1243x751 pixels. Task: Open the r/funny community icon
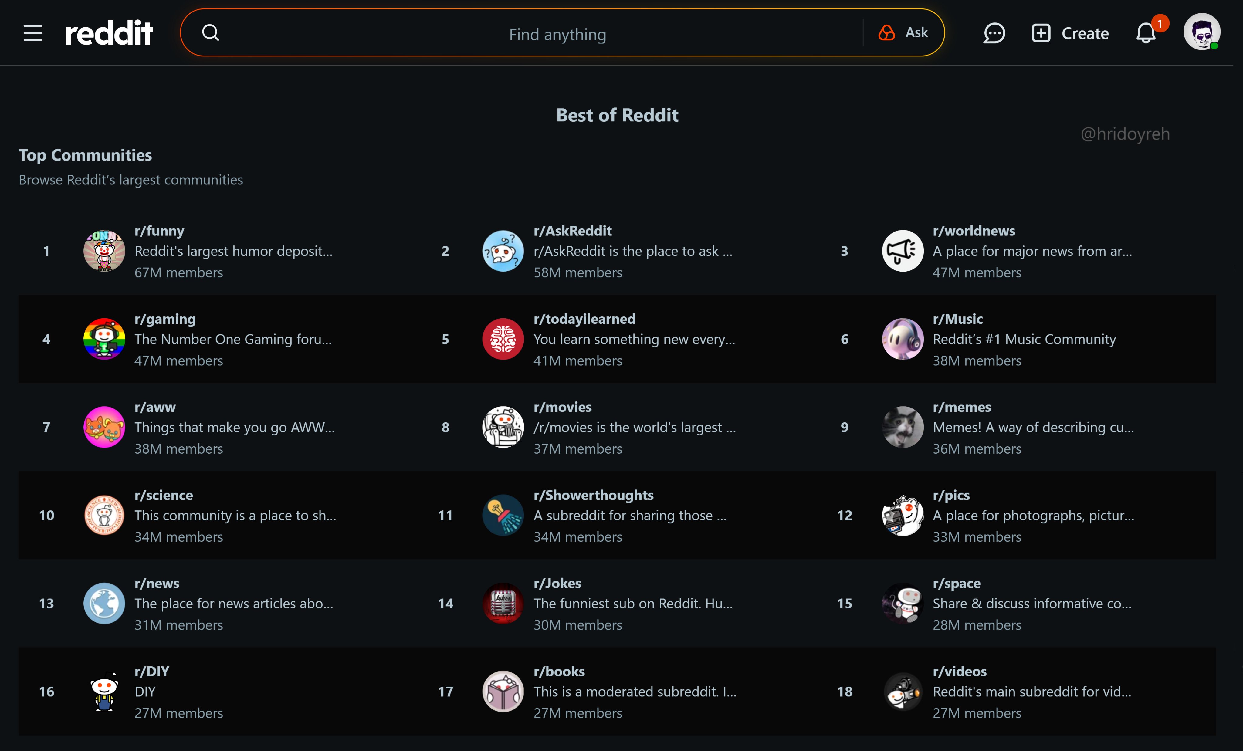104,251
